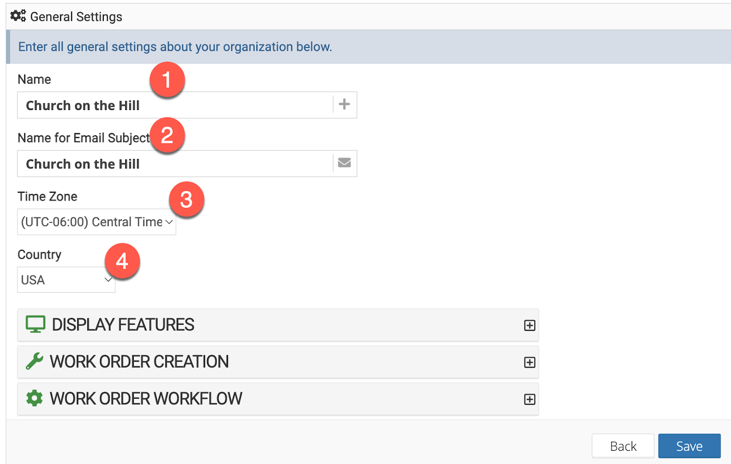Screen dimensions: 731x464
Task: Expand Work Order Workflow with plus box
Action: tap(530, 399)
